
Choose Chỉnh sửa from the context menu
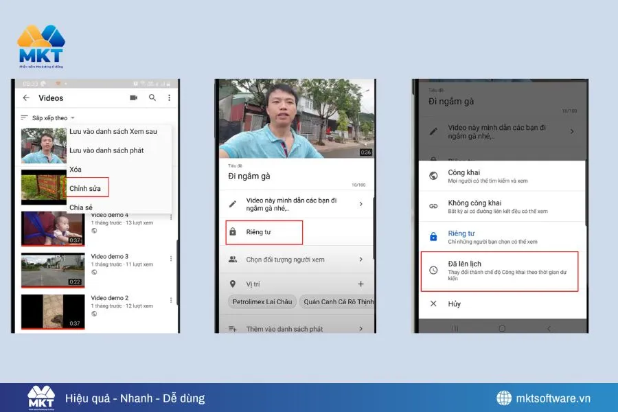(x=86, y=187)
